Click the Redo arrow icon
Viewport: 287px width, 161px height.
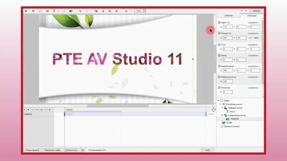(87, 11)
